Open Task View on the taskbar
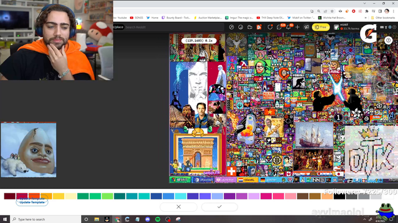398x223 pixels. tap(86, 219)
